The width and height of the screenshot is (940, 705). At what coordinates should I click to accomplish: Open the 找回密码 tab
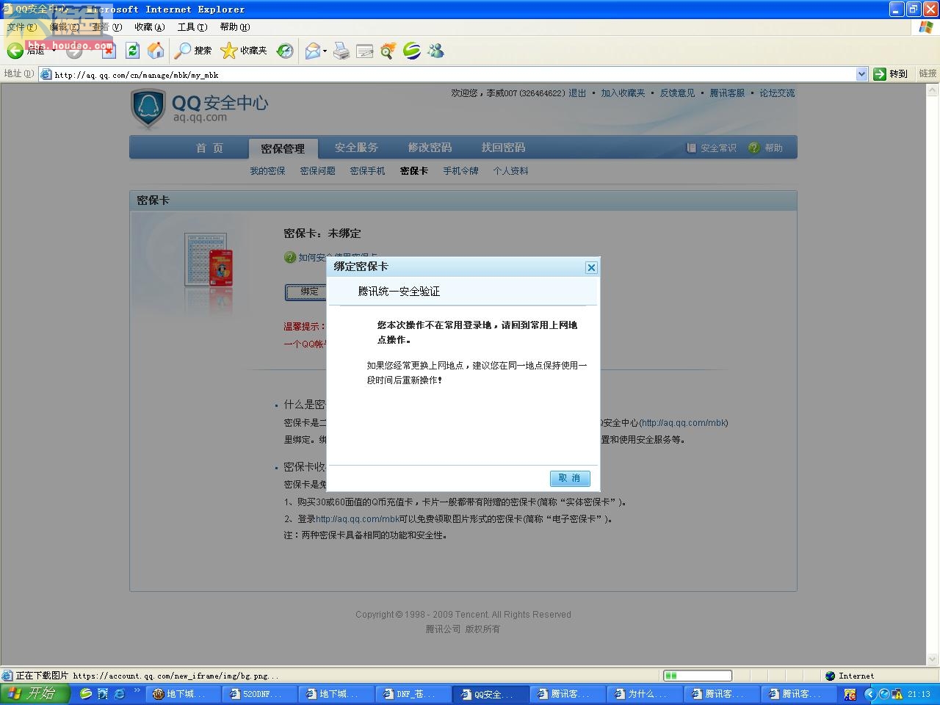pyautogui.click(x=503, y=148)
